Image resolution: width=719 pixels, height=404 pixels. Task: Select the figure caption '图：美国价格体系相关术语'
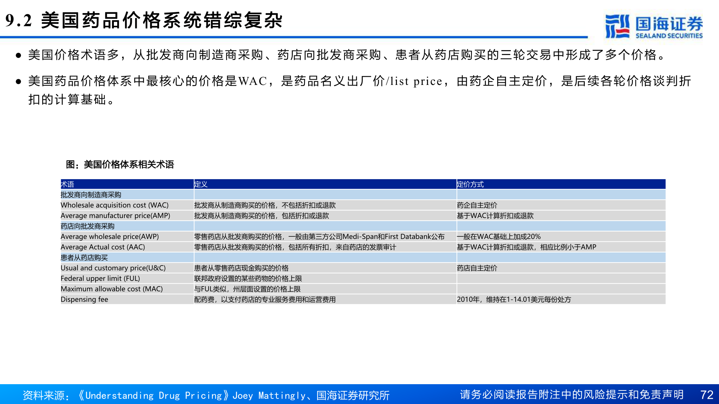[x=120, y=165]
